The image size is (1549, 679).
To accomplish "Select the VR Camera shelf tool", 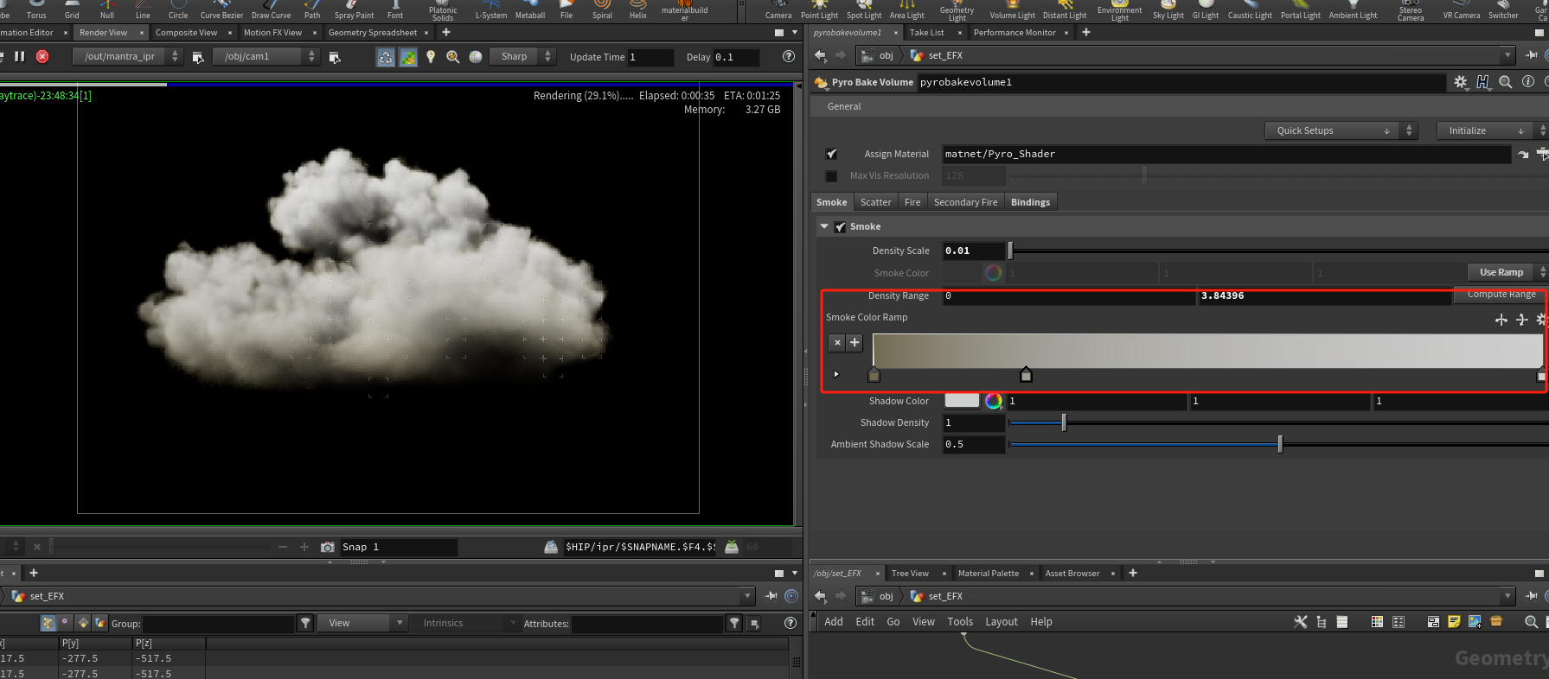I will coord(1462,10).
